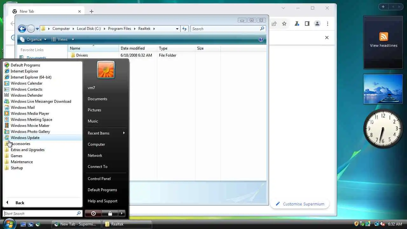This screenshot has width=407, height=229.
Task: Open Supermium experiments flask icon
Action: (x=297, y=24)
